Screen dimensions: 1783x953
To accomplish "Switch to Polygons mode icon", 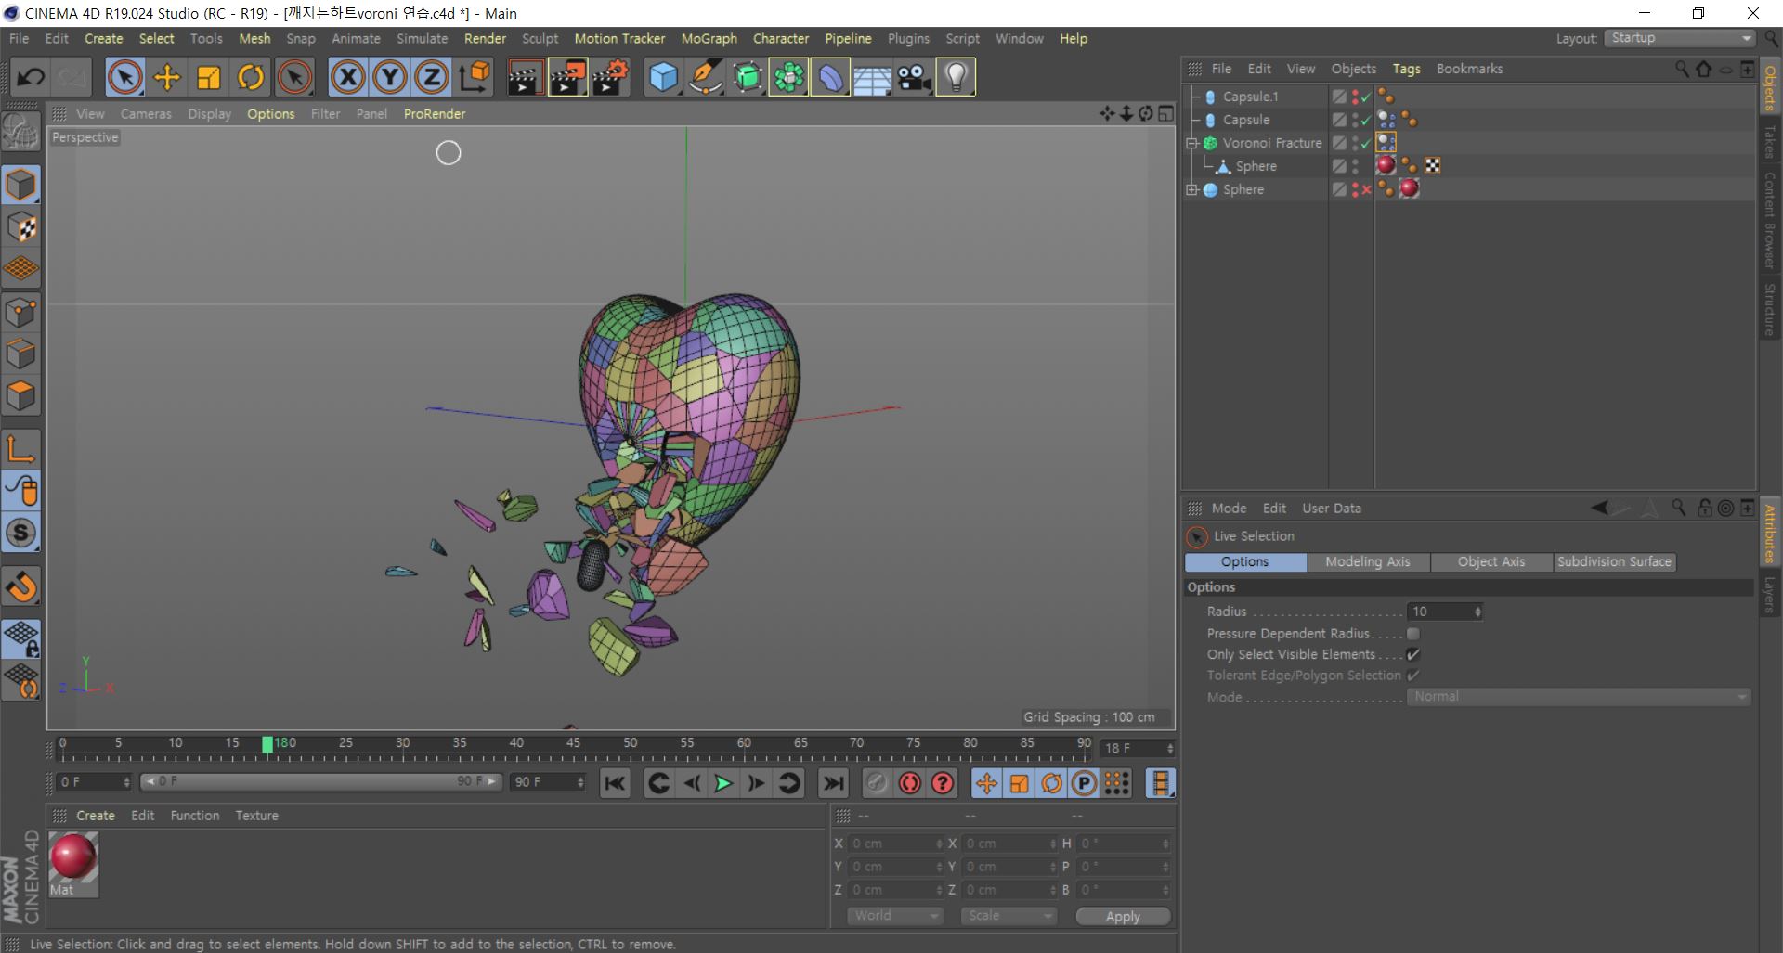I will (x=20, y=396).
